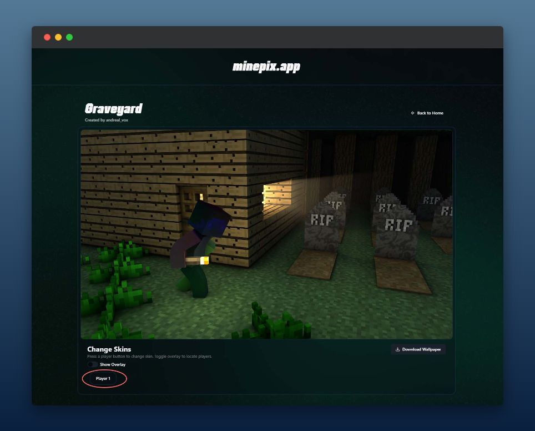The width and height of the screenshot is (535, 431).
Task: Click the download icon on Download Wallpaper
Action: click(397, 349)
